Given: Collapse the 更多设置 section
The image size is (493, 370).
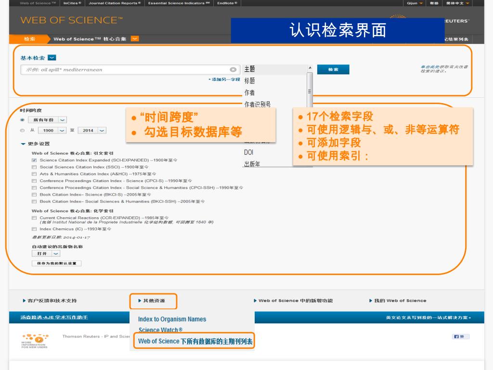Looking at the screenshot, I should [x=23, y=144].
